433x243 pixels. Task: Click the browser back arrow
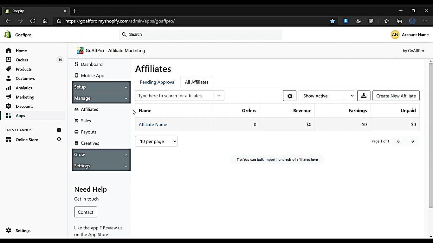[x=8, y=21]
